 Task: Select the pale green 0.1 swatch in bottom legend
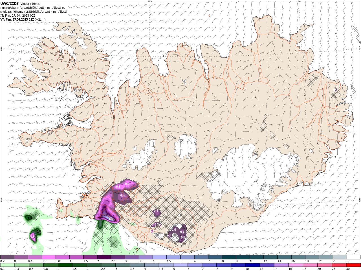(x=7, y=265)
